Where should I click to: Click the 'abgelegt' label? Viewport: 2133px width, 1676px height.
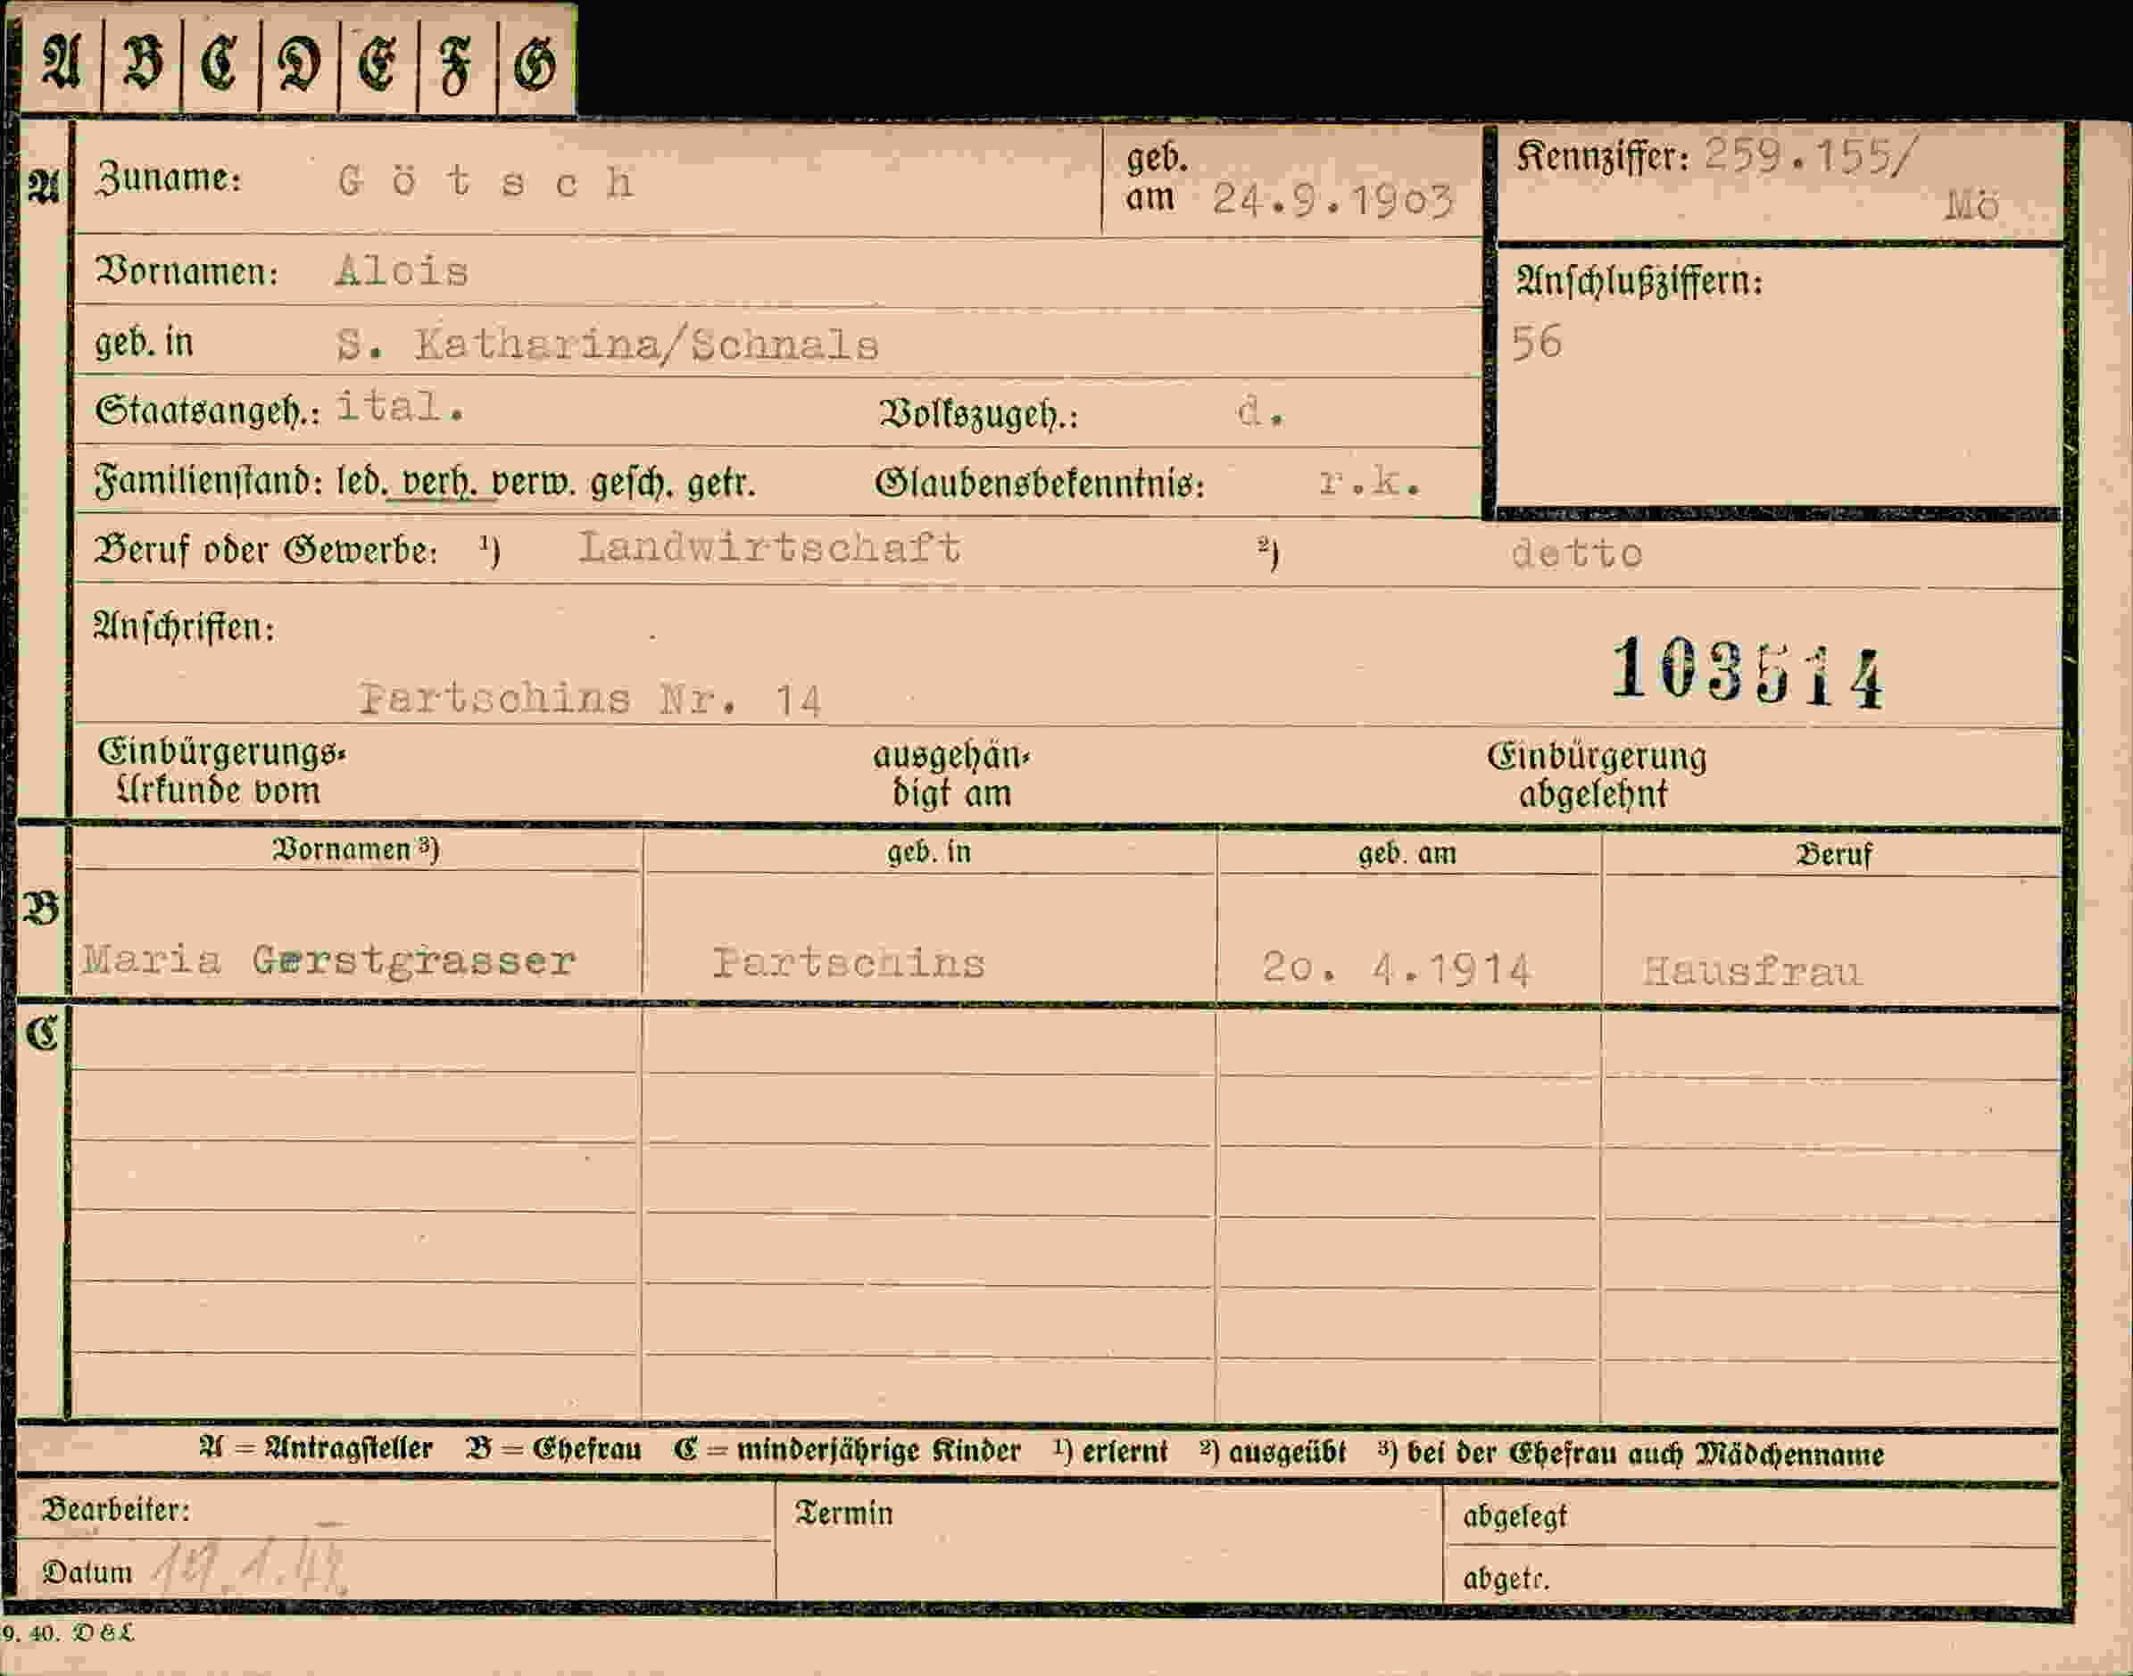[x=1515, y=1517]
